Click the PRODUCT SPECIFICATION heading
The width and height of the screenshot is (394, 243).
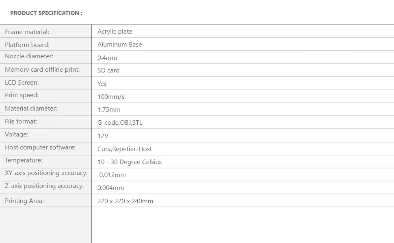click(46, 13)
